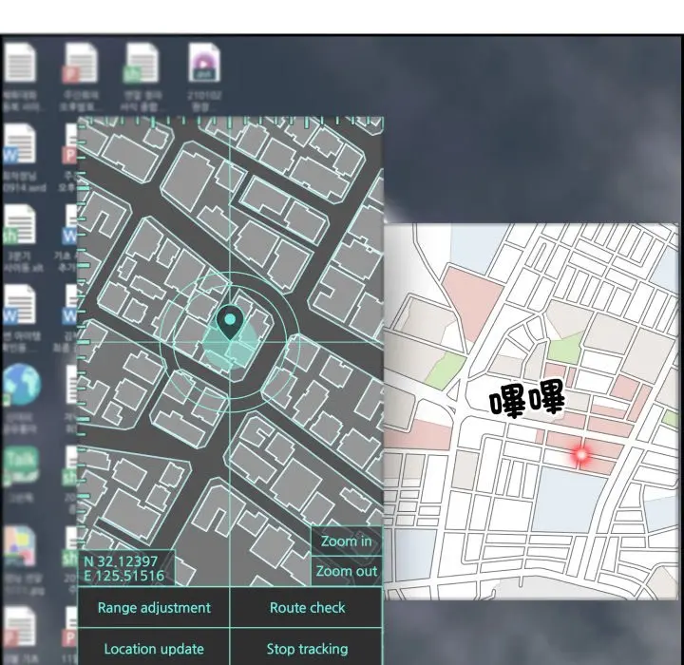This screenshot has height=665, width=684.
Task: Select Route check
Action: pos(307,608)
